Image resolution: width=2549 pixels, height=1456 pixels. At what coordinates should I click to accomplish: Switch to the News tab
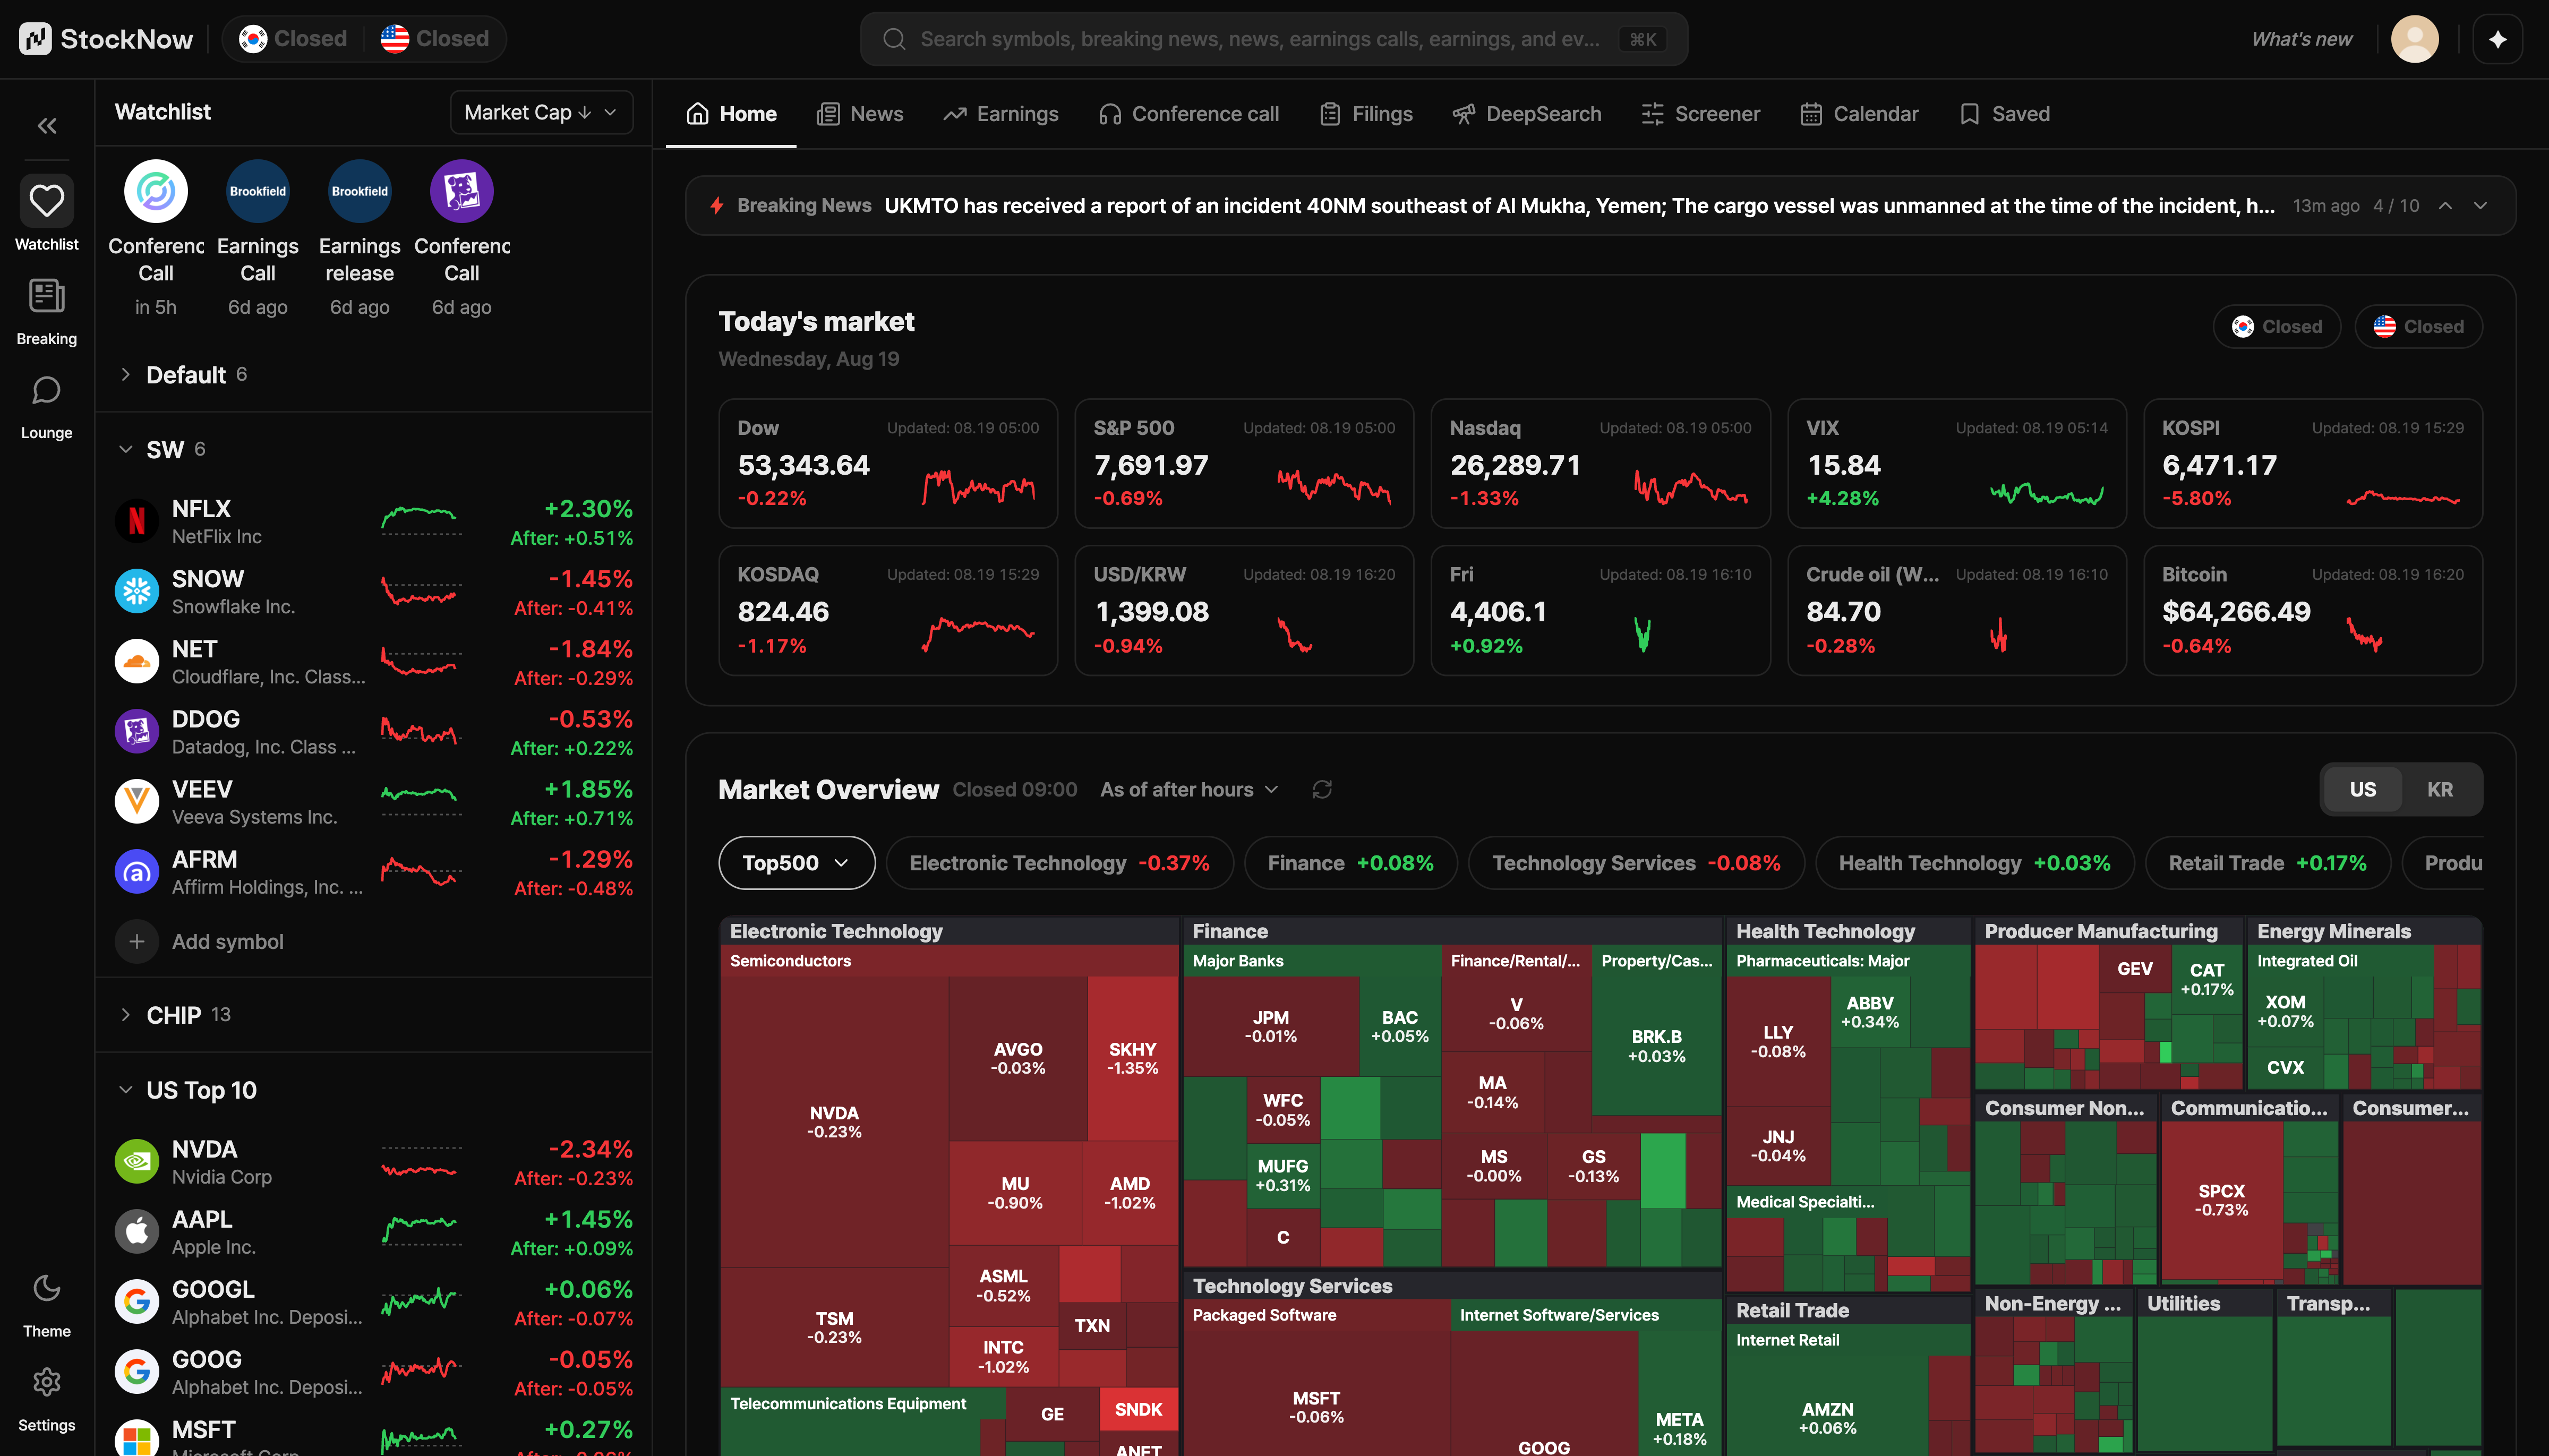coord(860,114)
